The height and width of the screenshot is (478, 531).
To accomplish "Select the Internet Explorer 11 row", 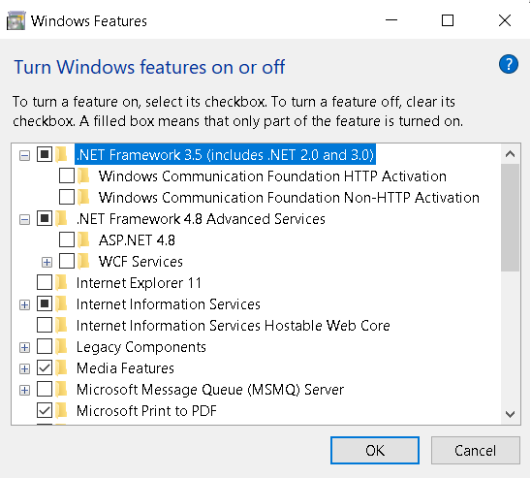I will click(x=139, y=283).
